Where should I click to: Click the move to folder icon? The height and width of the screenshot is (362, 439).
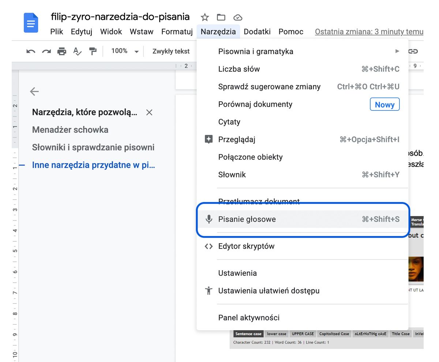coord(221,17)
